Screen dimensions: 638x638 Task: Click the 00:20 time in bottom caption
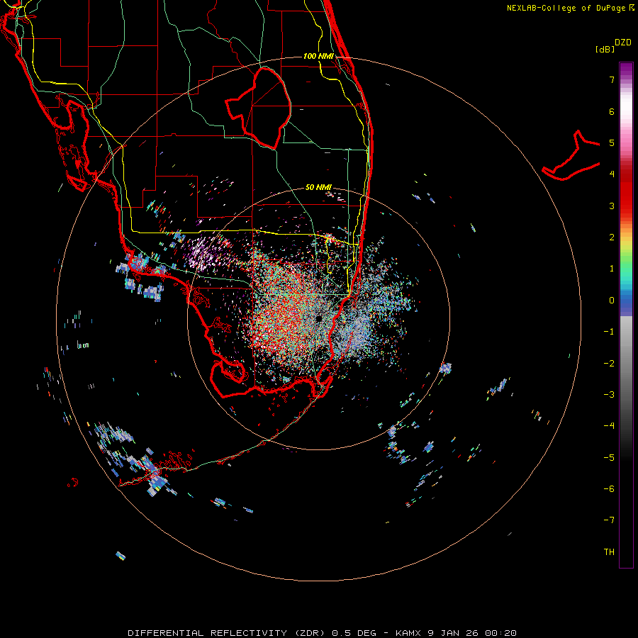pyautogui.click(x=501, y=633)
